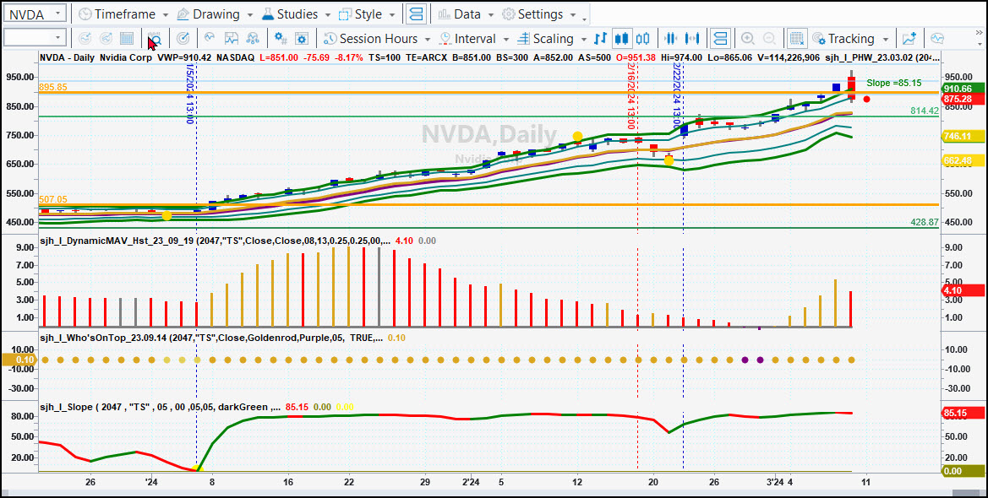The width and height of the screenshot is (988, 498).
Task: Open the Data menu
Action: 467,14
